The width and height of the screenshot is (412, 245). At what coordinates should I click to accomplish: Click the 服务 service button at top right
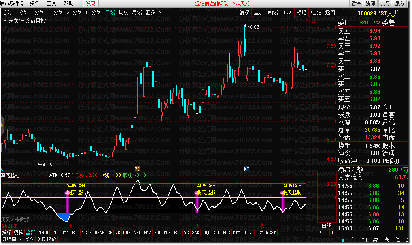pos(400,4)
